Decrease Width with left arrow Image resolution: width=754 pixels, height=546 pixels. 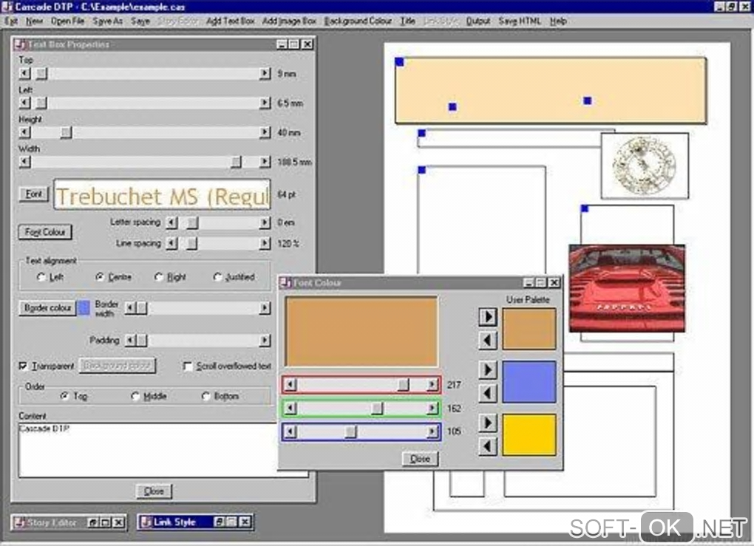pyautogui.click(x=24, y=162)
